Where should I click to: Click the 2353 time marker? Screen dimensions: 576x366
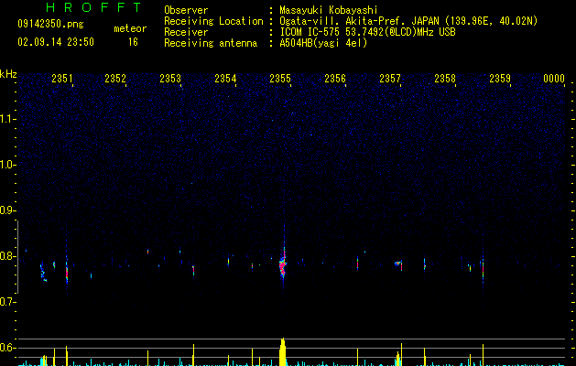pyautogui.click(x=170, y=79)
